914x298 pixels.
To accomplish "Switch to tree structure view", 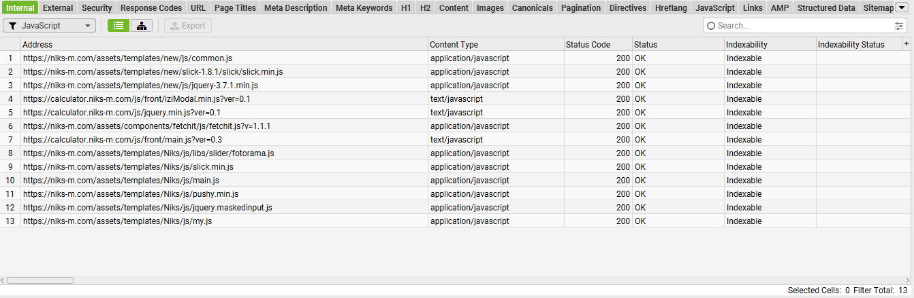I will pyautogui.click(x=141, y=26).
